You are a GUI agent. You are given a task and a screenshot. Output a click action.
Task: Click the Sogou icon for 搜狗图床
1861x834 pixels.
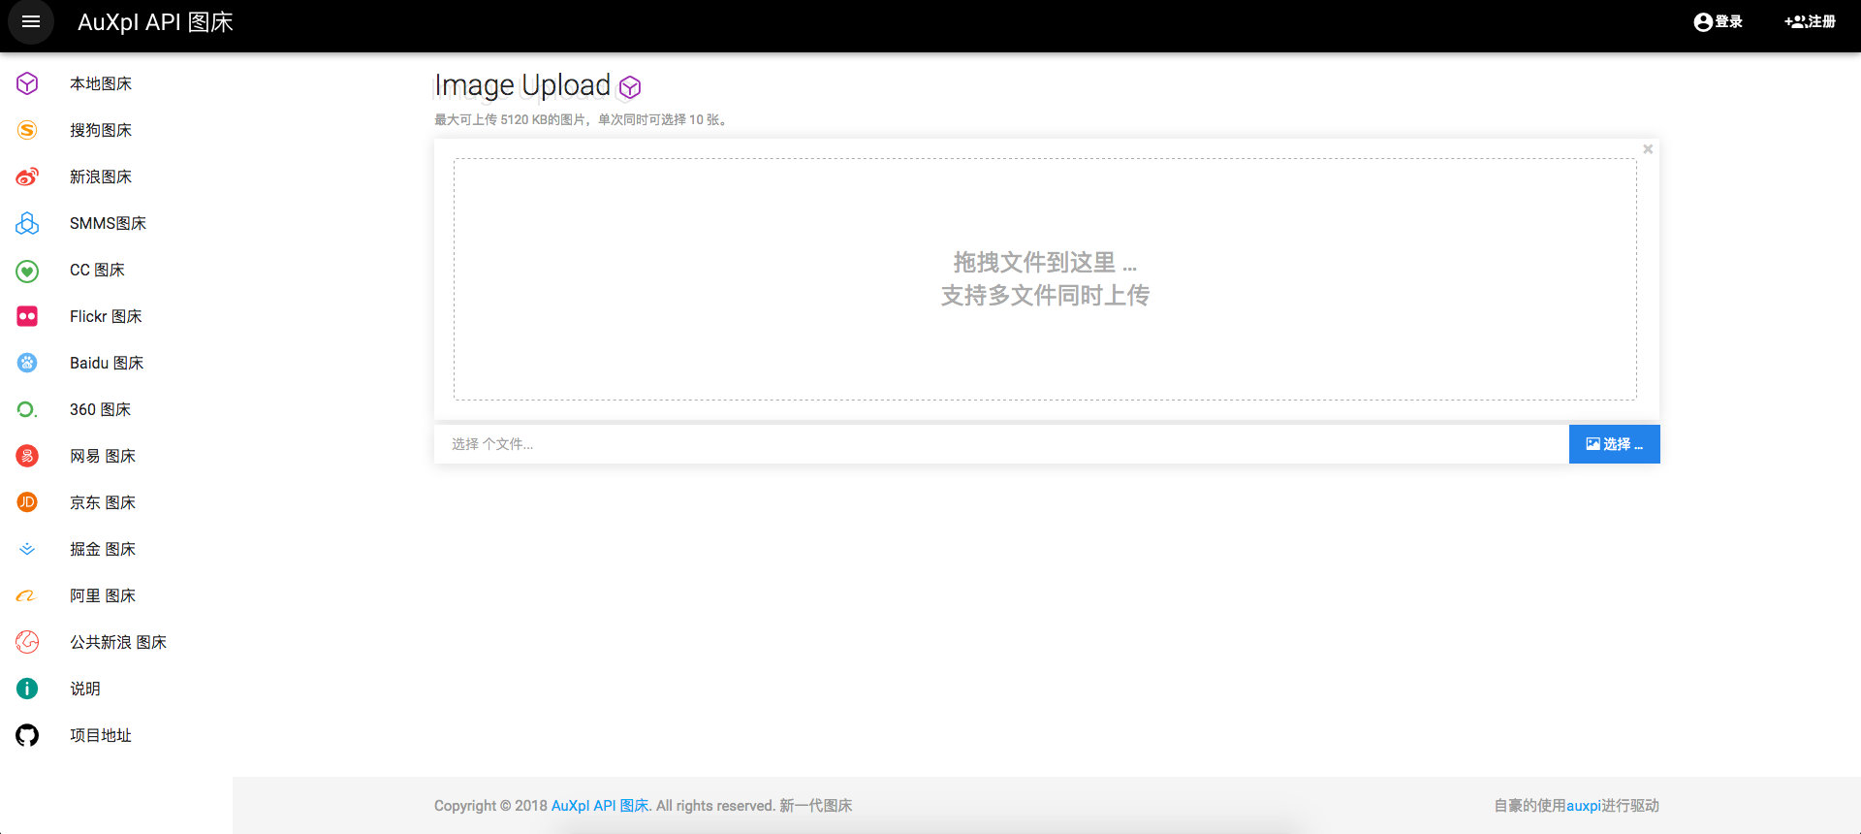click(x=27, y=130)
